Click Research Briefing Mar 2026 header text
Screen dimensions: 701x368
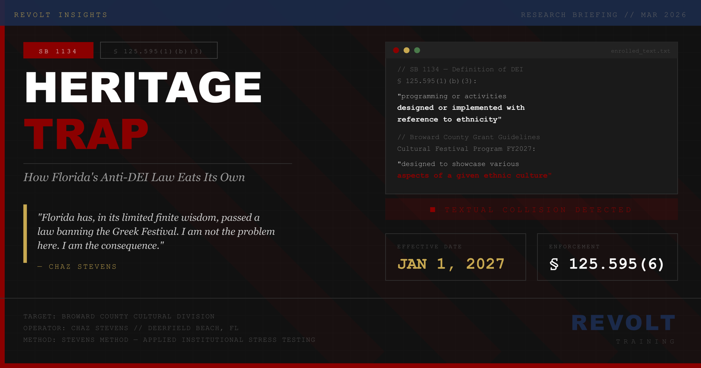coord(603,15)
